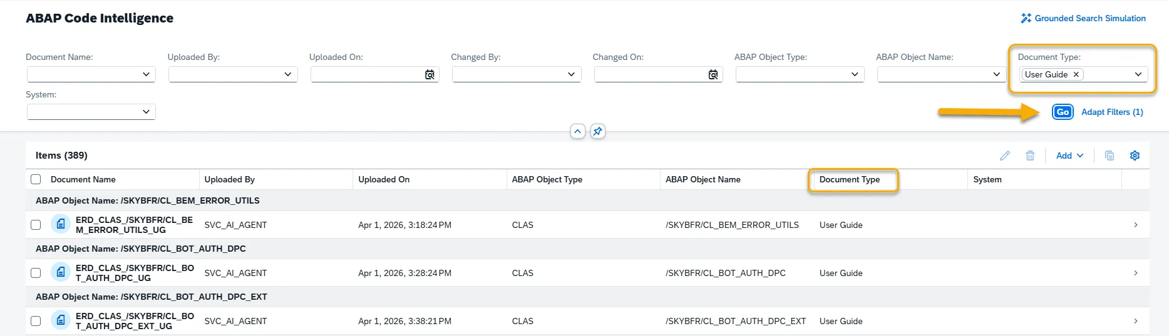
Task: Pin the filter header
Action: click(x=598, y=131)
